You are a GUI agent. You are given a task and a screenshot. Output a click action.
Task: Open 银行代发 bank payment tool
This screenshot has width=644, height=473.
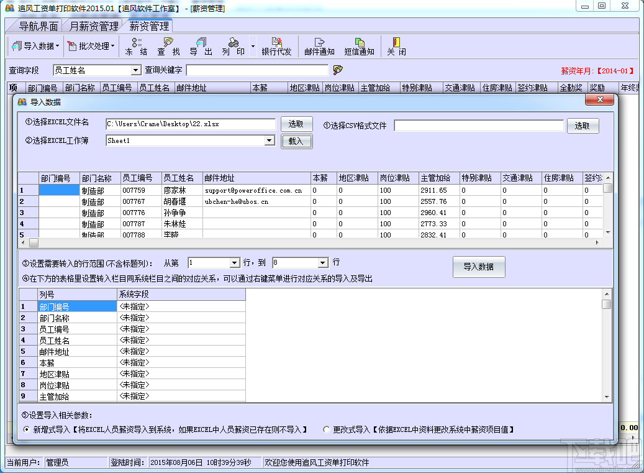[x=276, y=46]
